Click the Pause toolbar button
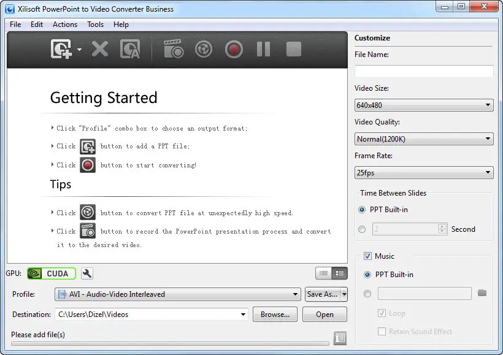The image size is (503, 355). pos(263,49)
